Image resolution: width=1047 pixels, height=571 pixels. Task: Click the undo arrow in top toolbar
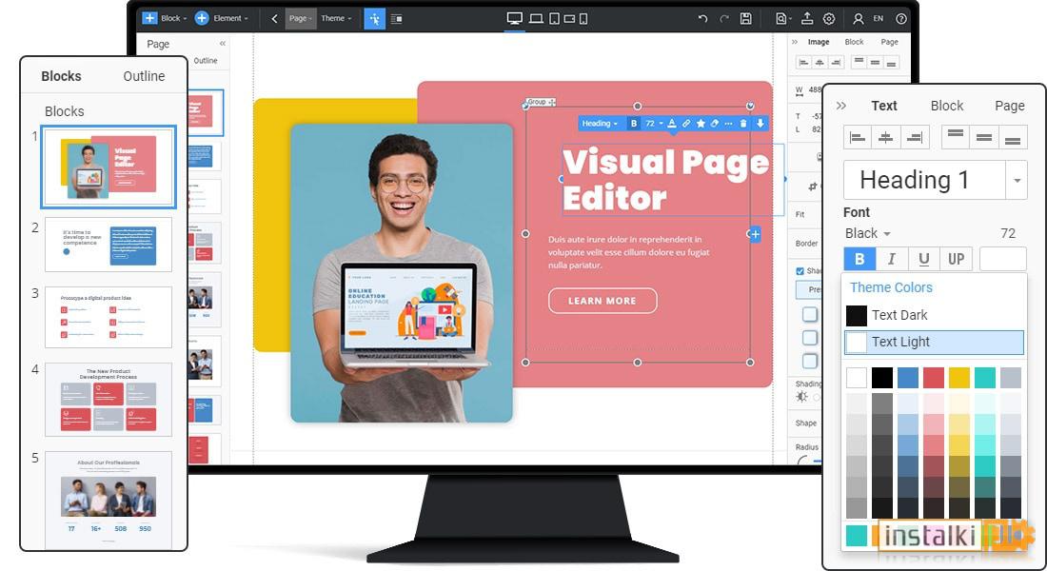(x=702, y=19)
